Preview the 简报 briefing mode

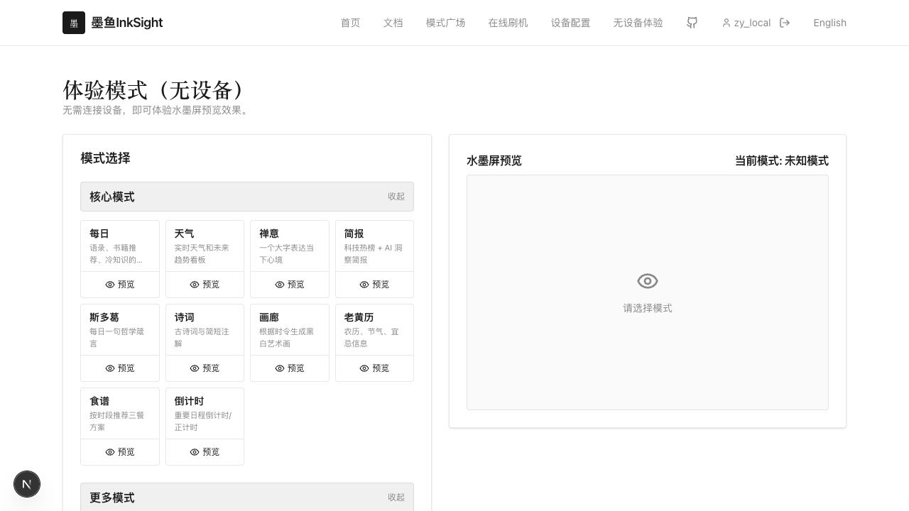click(374, 285)
